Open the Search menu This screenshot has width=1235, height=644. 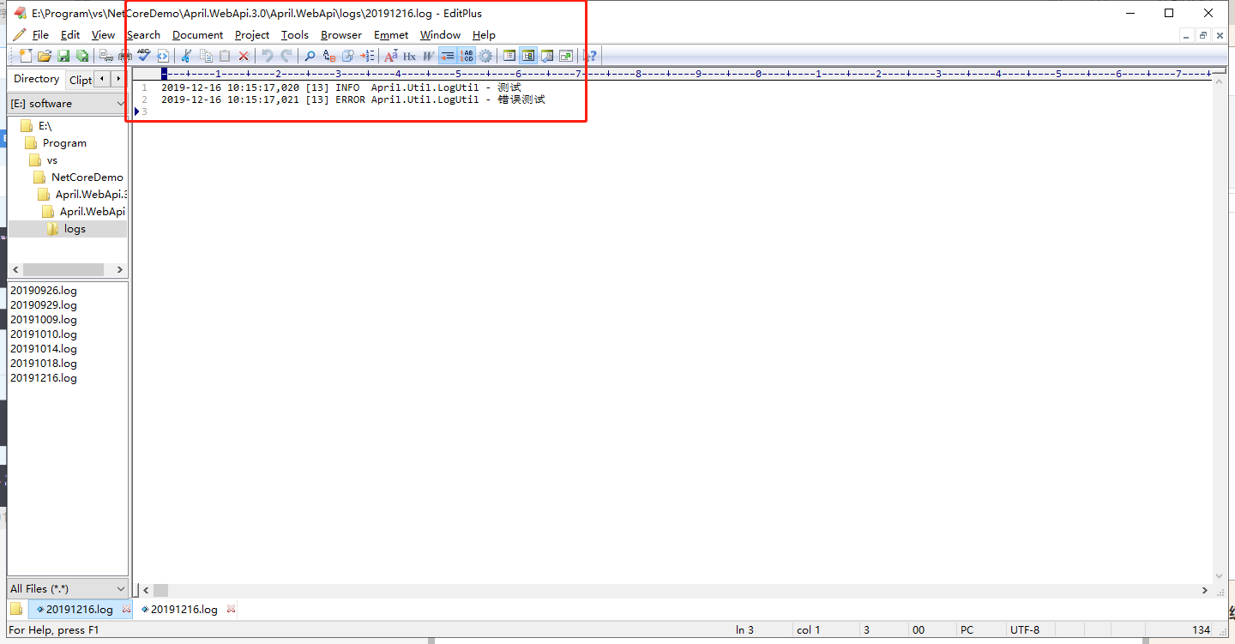tap(143, 35)
